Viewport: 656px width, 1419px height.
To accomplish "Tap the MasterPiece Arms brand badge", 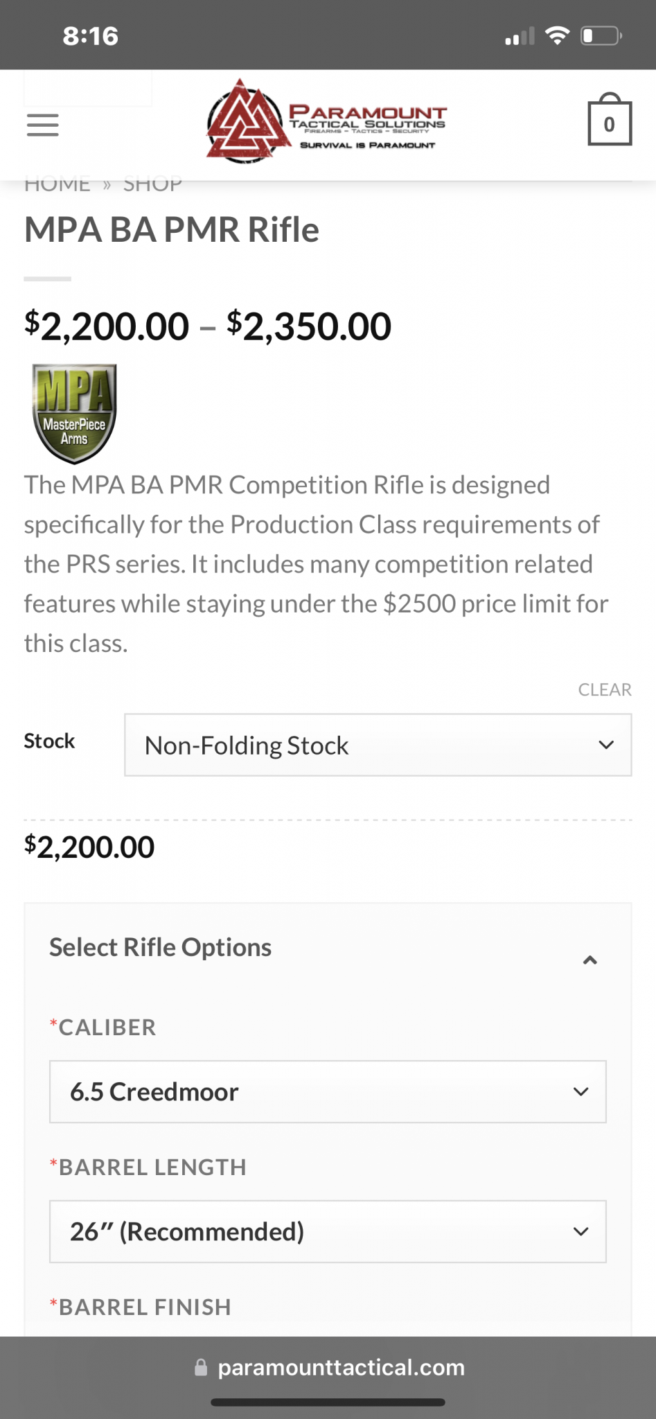I will click(x=74, y=414).
